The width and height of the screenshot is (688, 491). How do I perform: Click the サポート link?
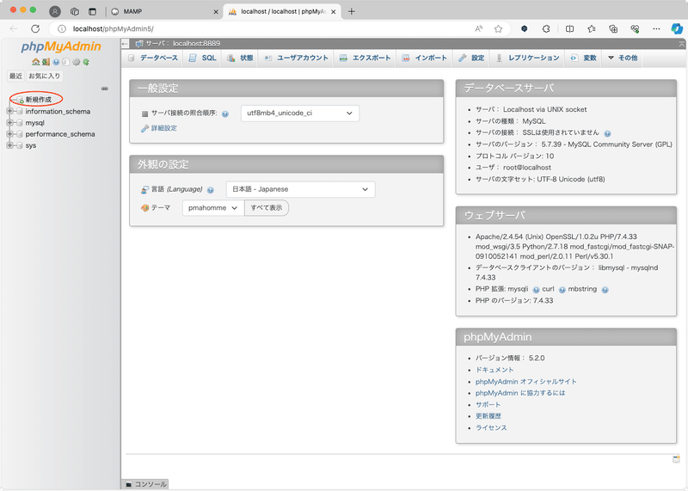488,404
